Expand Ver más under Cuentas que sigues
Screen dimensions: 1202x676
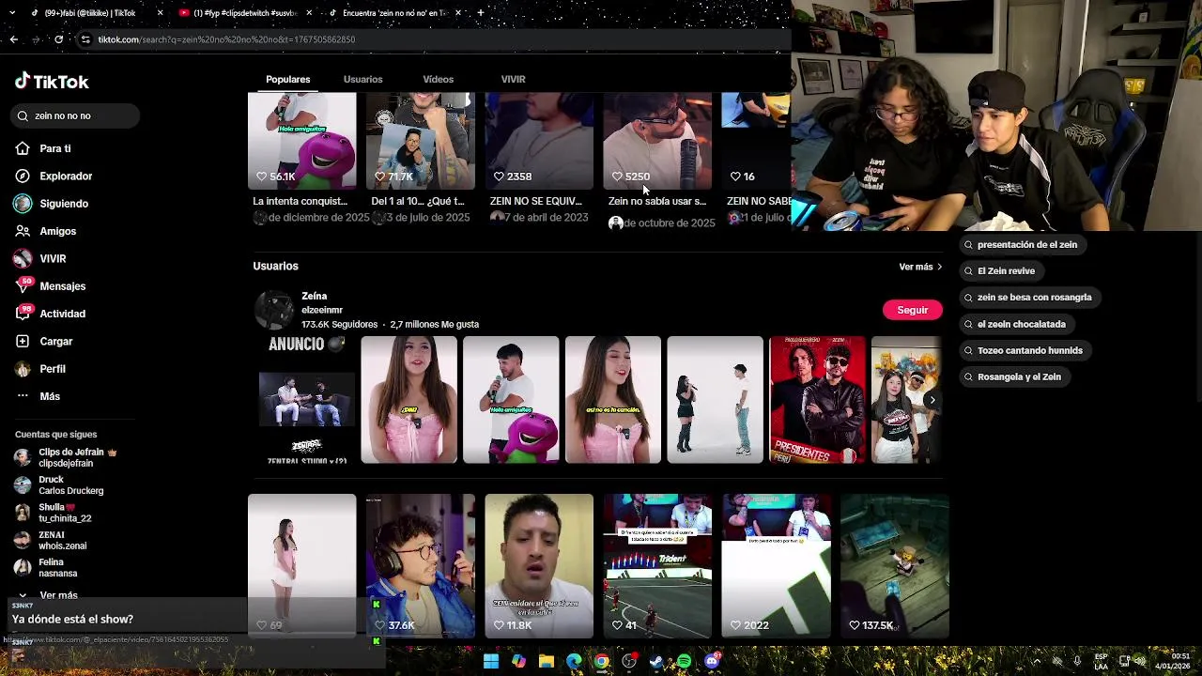58,595
